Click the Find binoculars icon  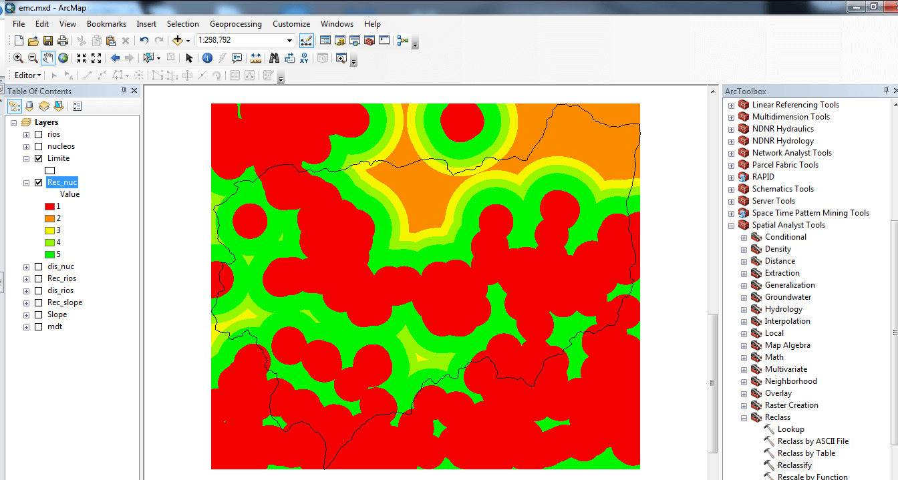click(x=274, y=58)
